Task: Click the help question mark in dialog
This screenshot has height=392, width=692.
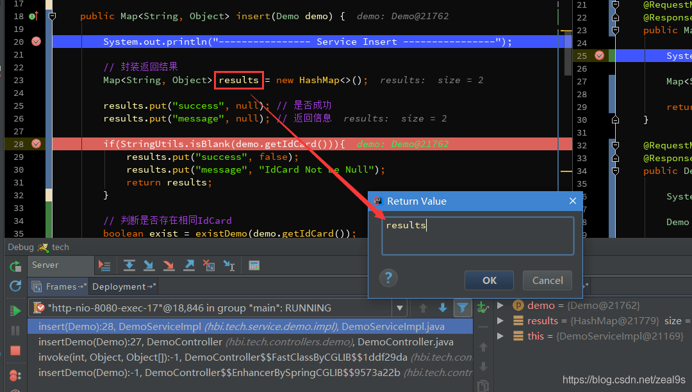Action: click(388, 278)
